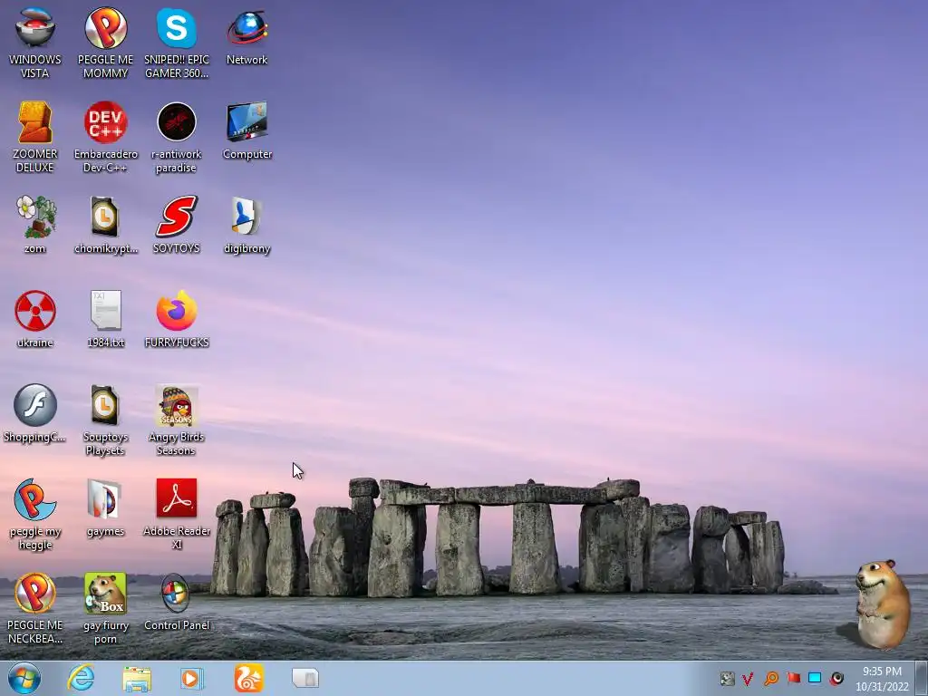
Task: Select the ZOOMER DELUXE icon
Action: [x=35, y=138]
